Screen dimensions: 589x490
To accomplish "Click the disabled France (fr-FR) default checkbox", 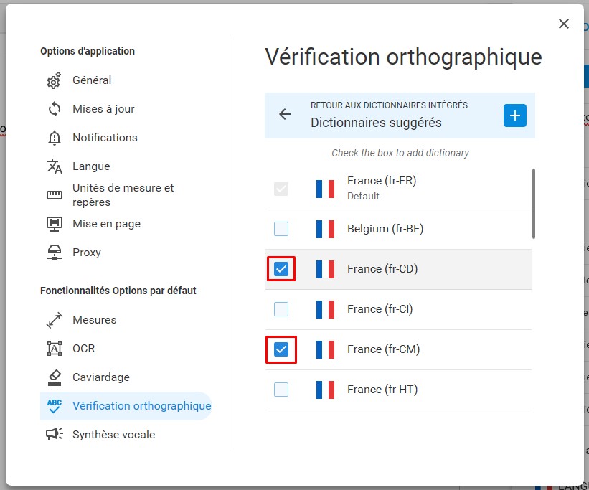I will pyautogui.click(x=281, y=189).
